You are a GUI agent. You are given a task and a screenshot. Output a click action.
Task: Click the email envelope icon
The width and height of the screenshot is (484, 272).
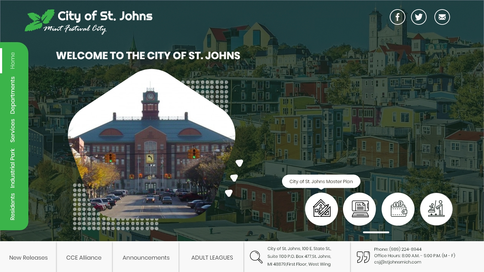(x=442, y=17)
